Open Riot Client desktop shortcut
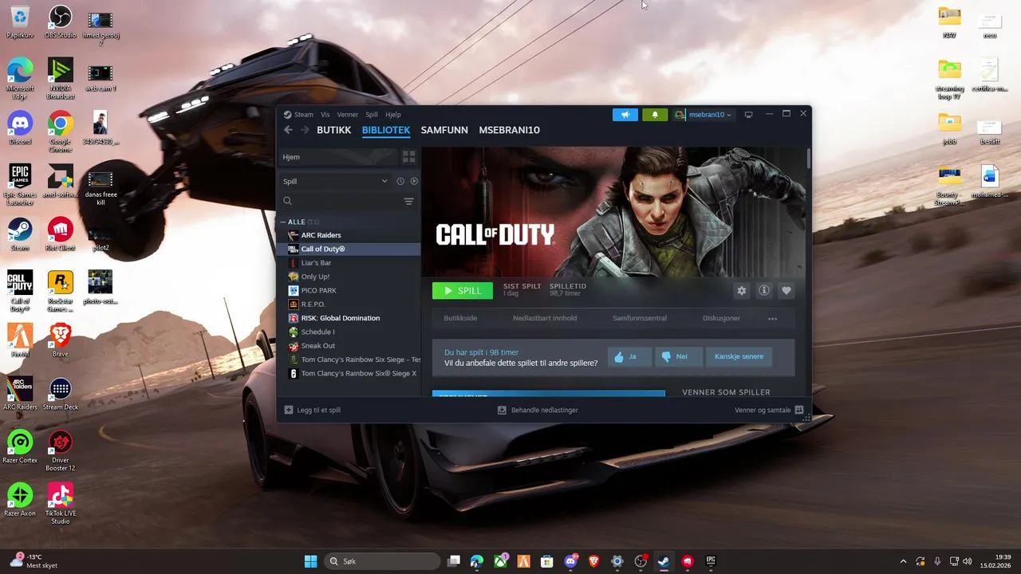 pyautogui.click(x=60, y=235)
